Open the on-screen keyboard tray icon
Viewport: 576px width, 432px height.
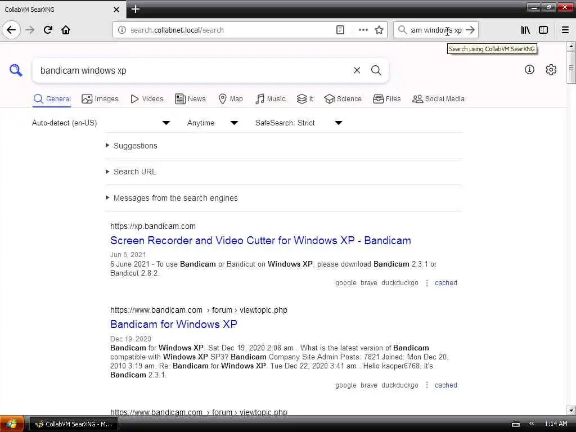click(x=515, y=424)
